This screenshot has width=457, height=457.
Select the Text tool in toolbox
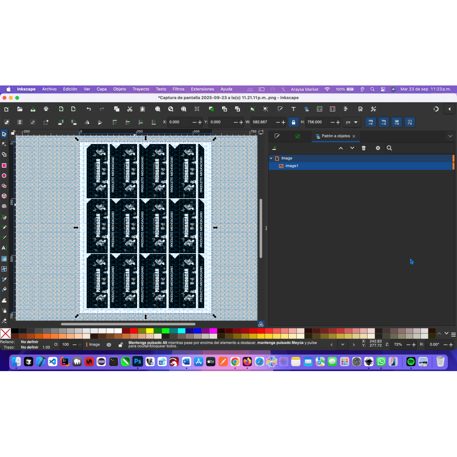click(4, 248)
